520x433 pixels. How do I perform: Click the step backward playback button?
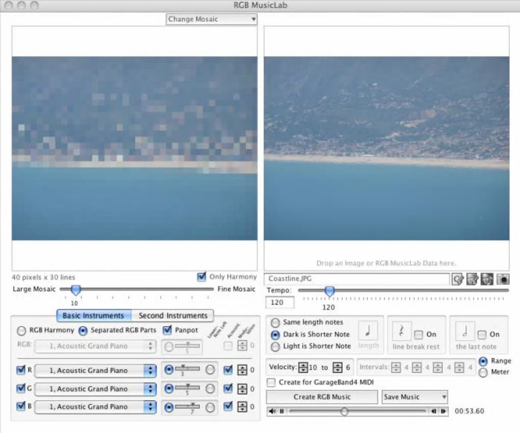[433, 411]
